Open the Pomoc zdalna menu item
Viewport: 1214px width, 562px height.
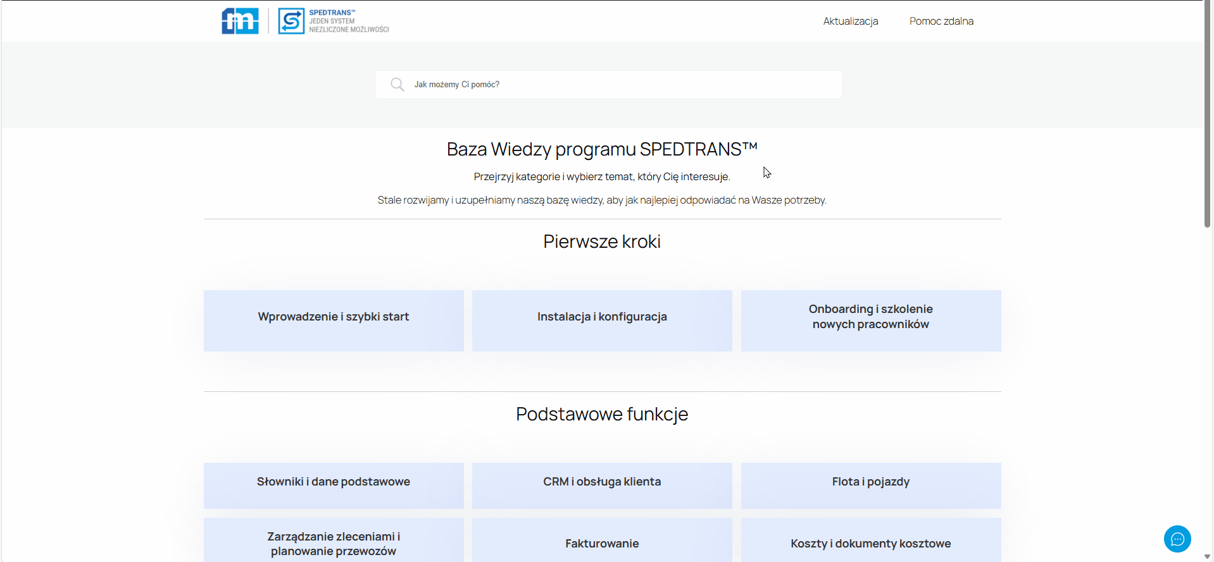point(941,21)
